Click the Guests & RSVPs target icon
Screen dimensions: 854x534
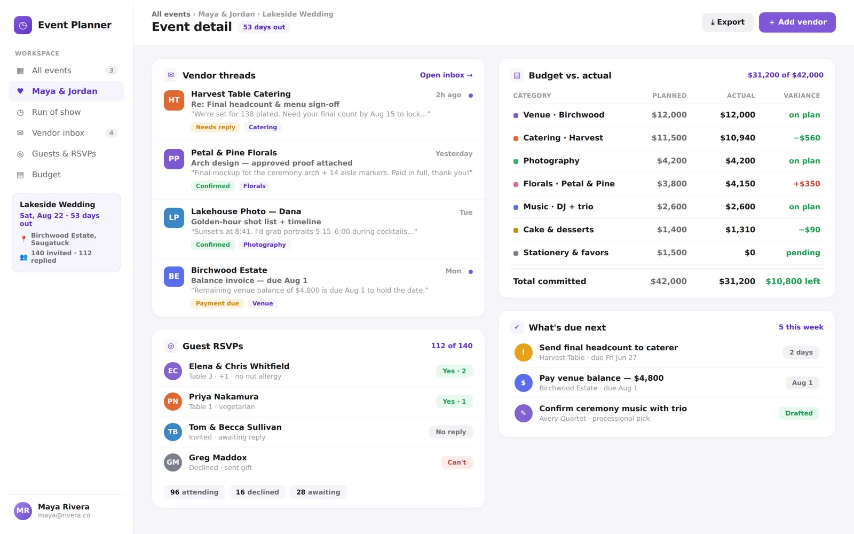coord(20,154)
